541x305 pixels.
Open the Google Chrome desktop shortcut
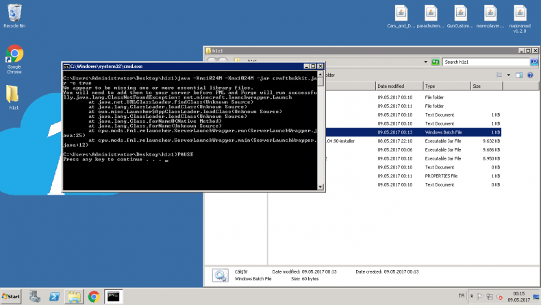coord(14,60)
